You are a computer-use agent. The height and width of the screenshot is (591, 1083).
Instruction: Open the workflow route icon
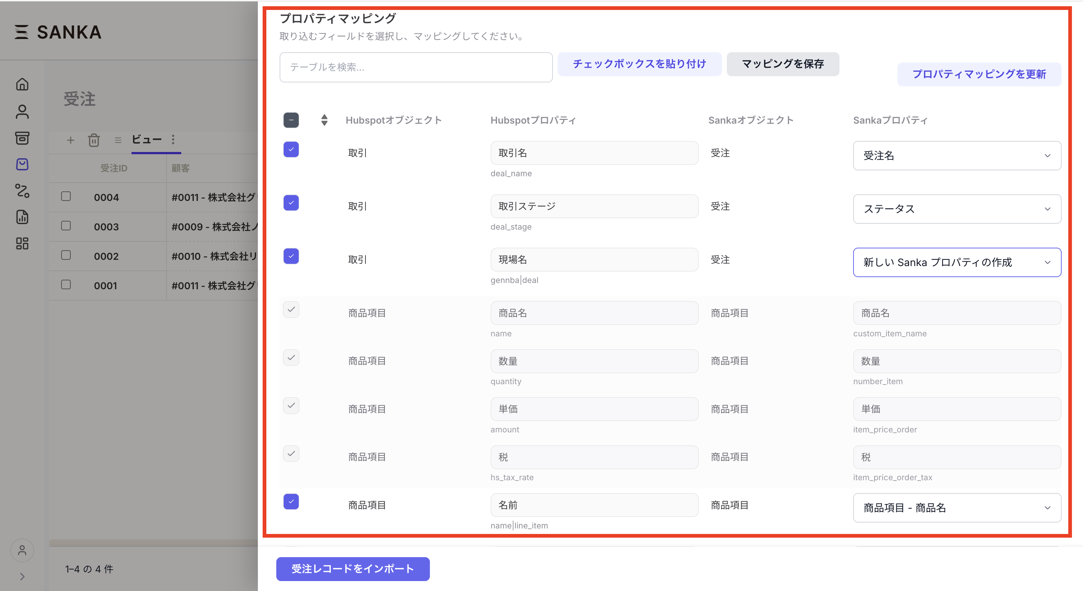22,191
